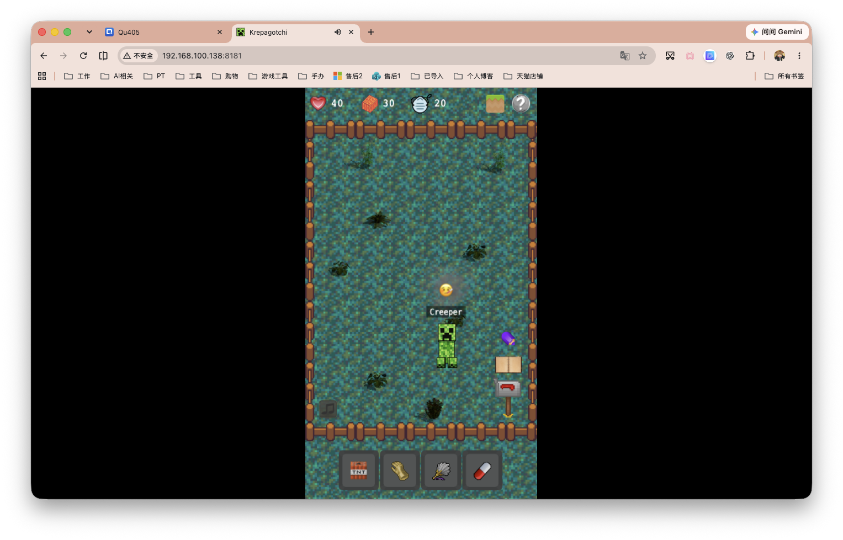Open the apps grid in bookmarks bar
This screenshot has width=843, height=540.
tap(42, 76)
